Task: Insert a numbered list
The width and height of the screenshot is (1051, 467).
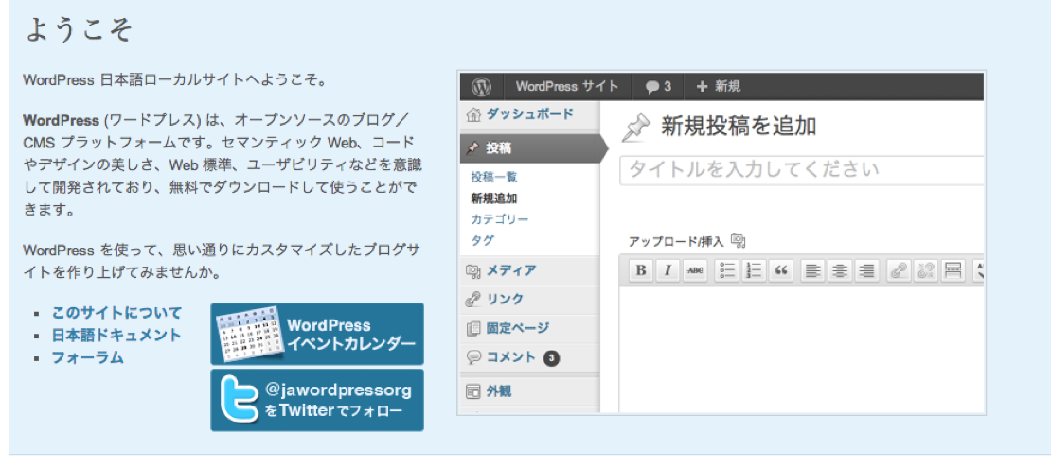Action: click(x=755, y=271)
